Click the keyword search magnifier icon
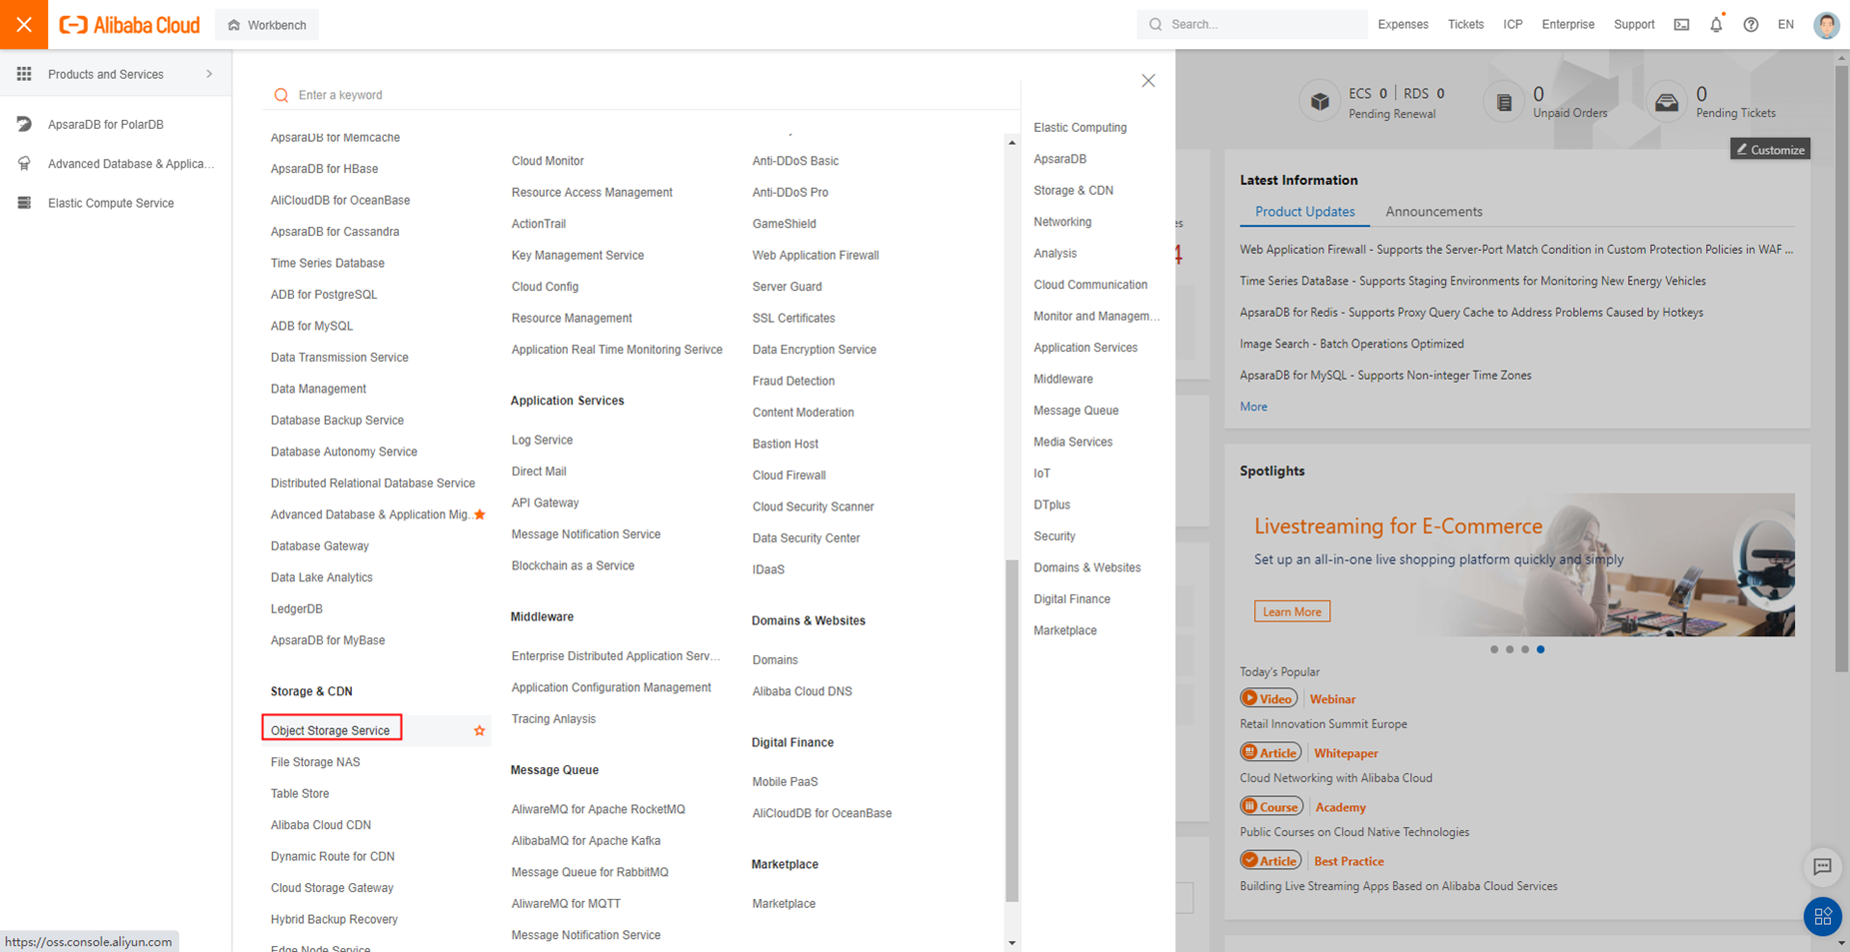 click(281, 95)
